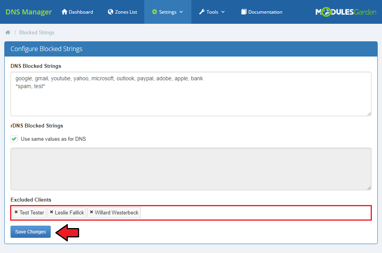Click the Dashboard house icon

tap(65, 12)
